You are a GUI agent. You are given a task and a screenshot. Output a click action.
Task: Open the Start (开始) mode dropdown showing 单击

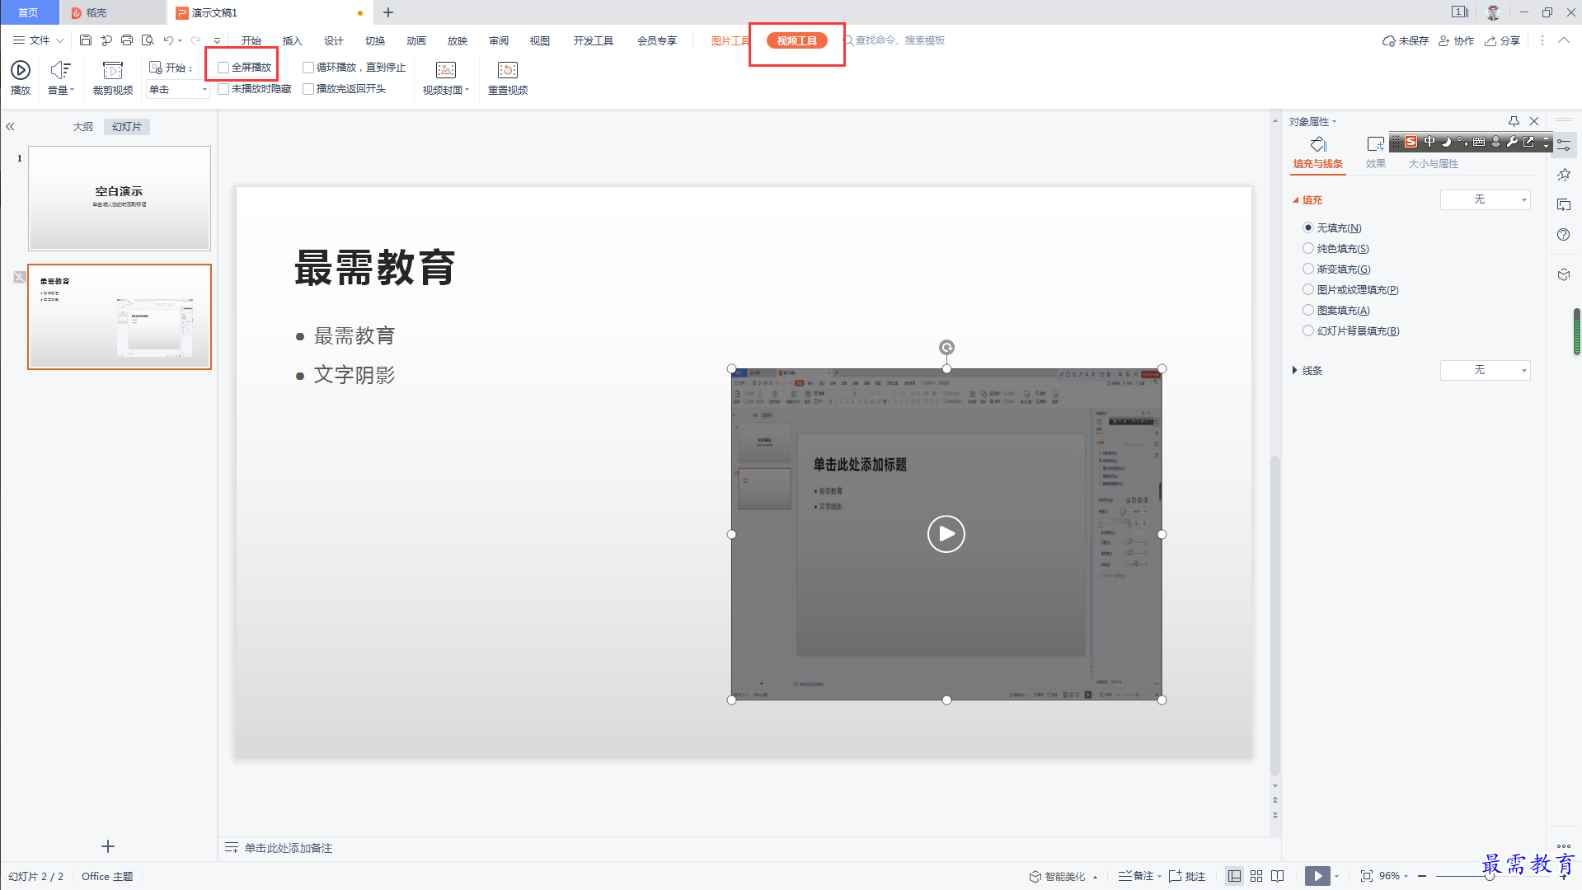tap(178, 89)
